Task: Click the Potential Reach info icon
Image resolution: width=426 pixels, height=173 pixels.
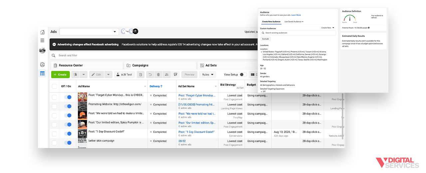Action: (x=369, y=28)
